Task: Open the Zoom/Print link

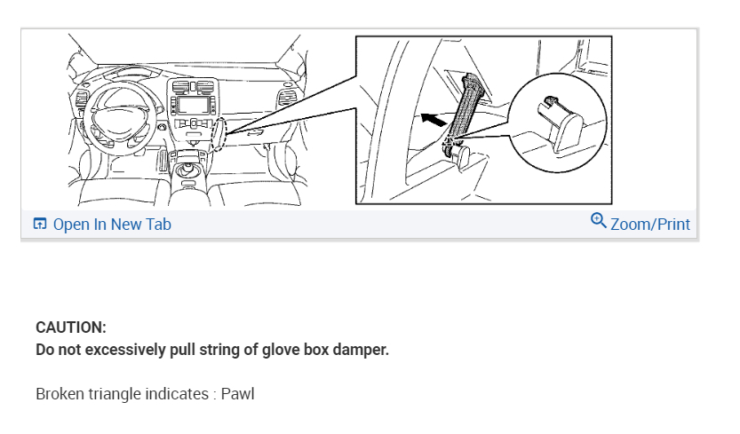Action: tap(650, 224)
